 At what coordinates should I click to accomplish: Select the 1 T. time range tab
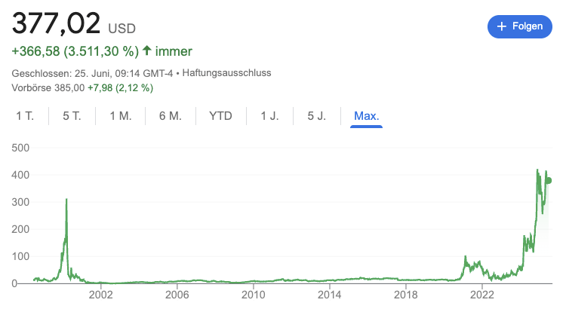pyautogui.click(x=25, y=116)
